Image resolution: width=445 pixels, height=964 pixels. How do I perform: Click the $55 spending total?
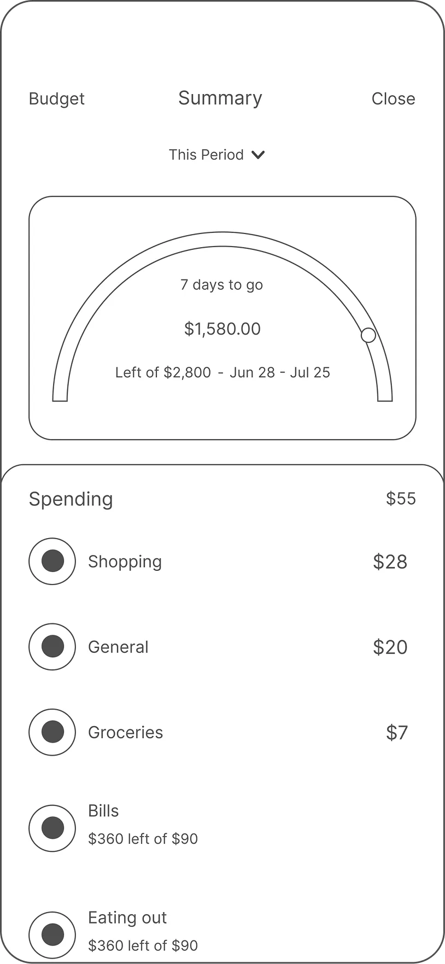pos(401,499)
